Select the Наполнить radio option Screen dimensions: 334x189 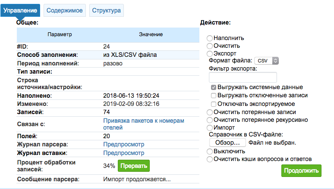pos(210,38)
